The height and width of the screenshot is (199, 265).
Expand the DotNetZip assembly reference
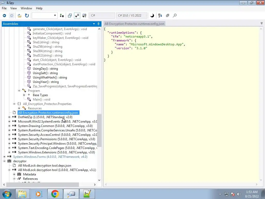(x=9, y=117)
